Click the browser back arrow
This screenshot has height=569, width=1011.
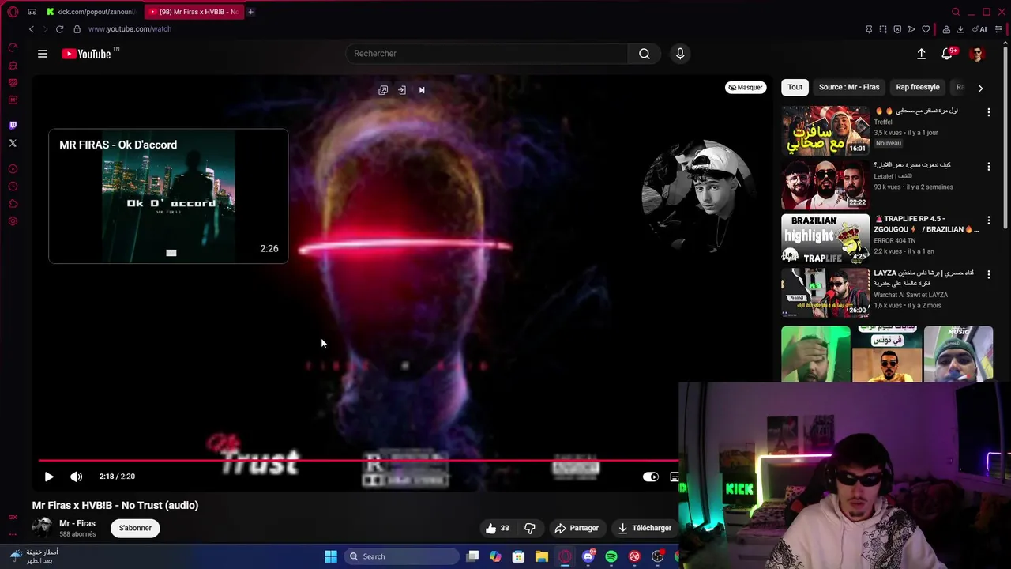point(32,29)
